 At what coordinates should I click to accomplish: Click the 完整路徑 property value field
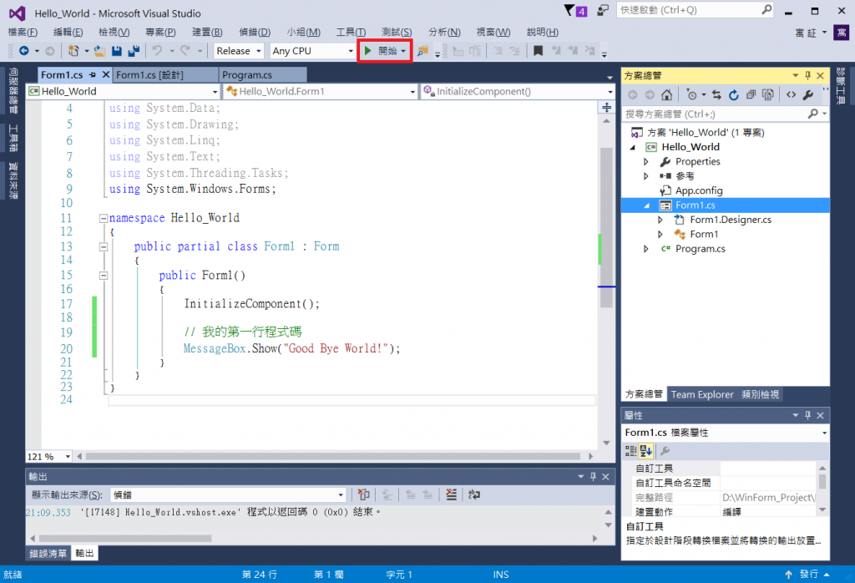[768, 497]
